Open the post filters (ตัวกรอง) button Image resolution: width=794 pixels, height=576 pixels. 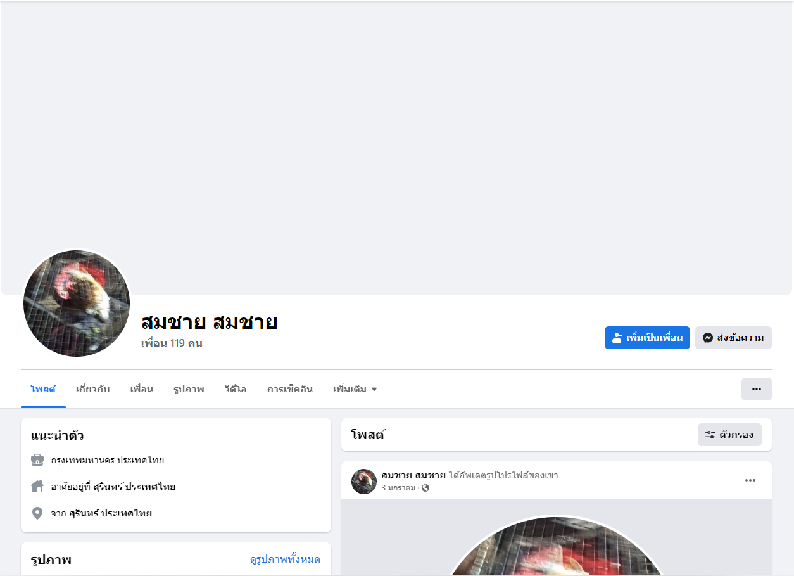[x=729, y=435]
